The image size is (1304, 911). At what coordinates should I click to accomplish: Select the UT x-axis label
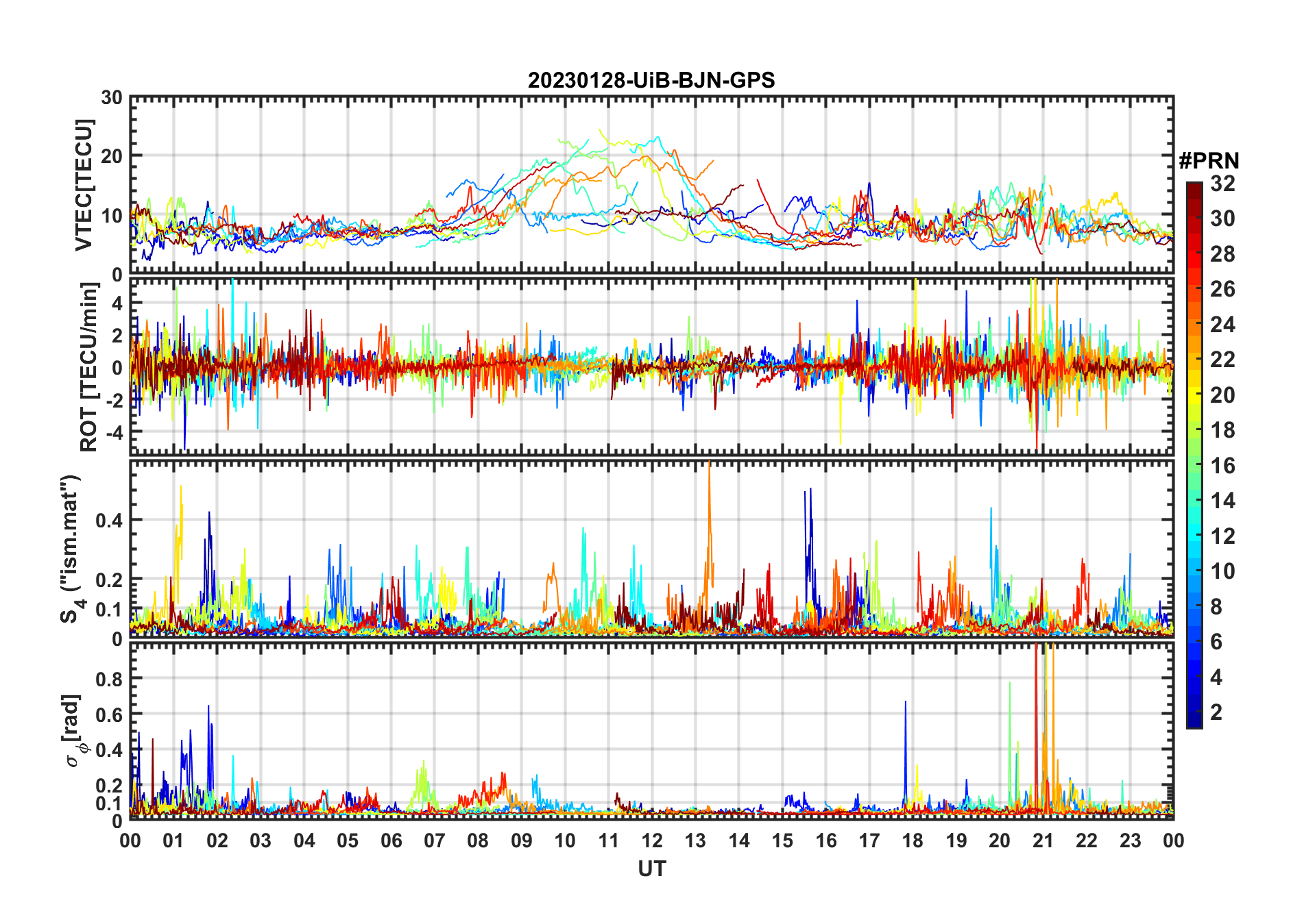(652, 869)
